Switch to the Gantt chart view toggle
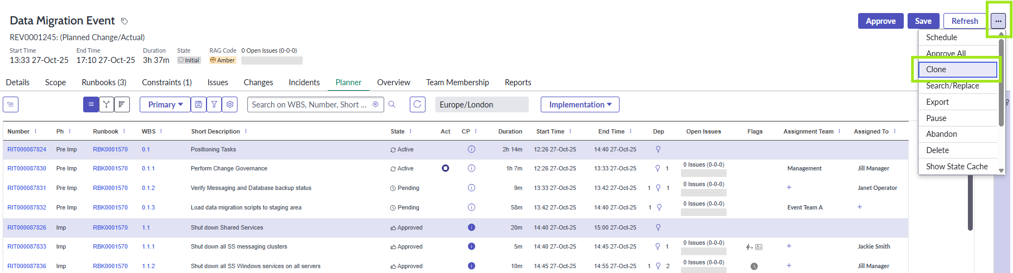 pyautogui.click(x=122, y=104)
